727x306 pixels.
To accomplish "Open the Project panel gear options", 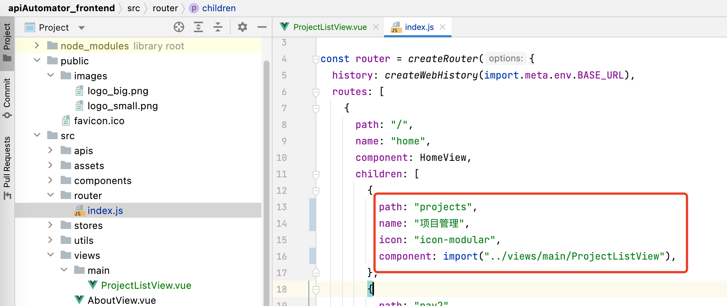I will pyautogui.click(x=243, y=27).
